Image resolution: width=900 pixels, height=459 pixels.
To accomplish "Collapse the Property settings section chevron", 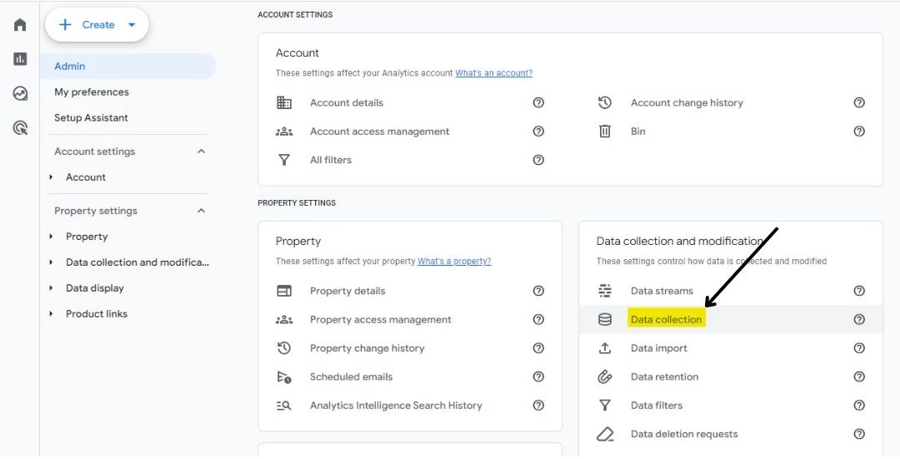I will click(202, 211).
